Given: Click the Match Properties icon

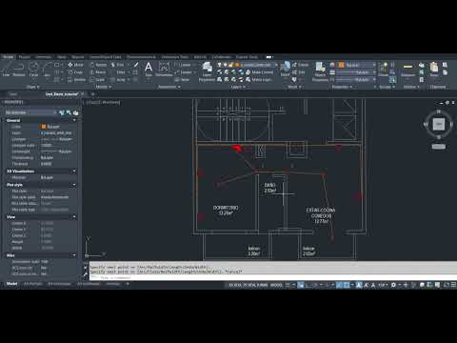Looking at the screenshot, I should [320, 71].
